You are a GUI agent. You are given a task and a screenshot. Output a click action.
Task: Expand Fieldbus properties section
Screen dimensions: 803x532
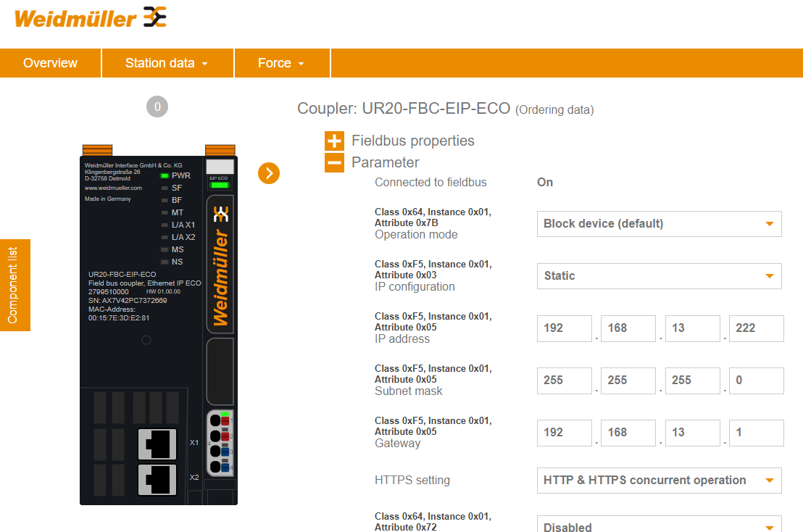[334, 141]
